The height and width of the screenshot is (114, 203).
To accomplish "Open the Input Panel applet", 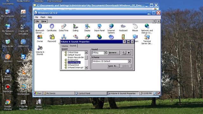I will coord(99,28).
